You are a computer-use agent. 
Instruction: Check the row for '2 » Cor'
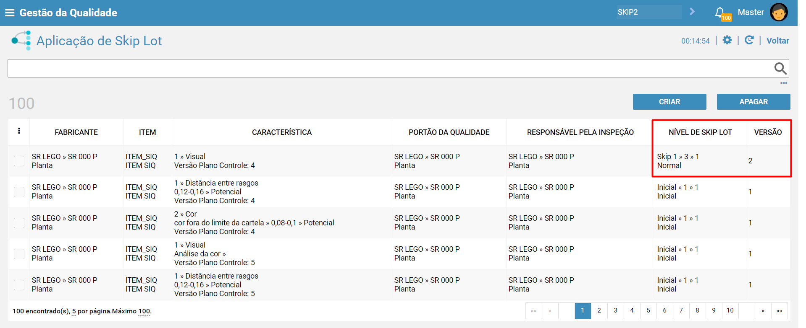click(x=19, y=223)
